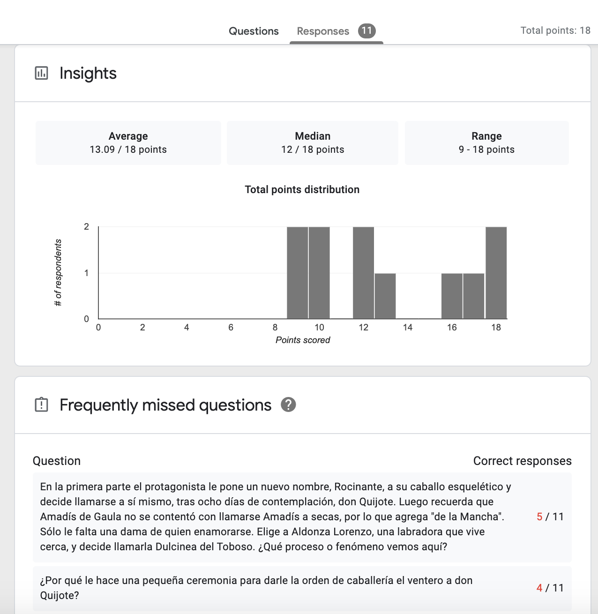Select the Range 9 - 18 points card
The width and height of the screenshot is (598, 614).
click(x=486, y=143)
